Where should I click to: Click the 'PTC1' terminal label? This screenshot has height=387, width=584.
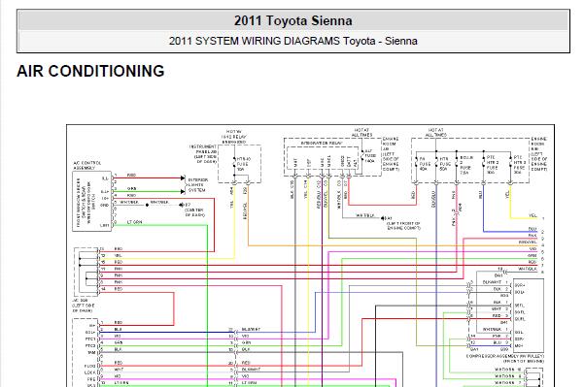pos(90,339)
